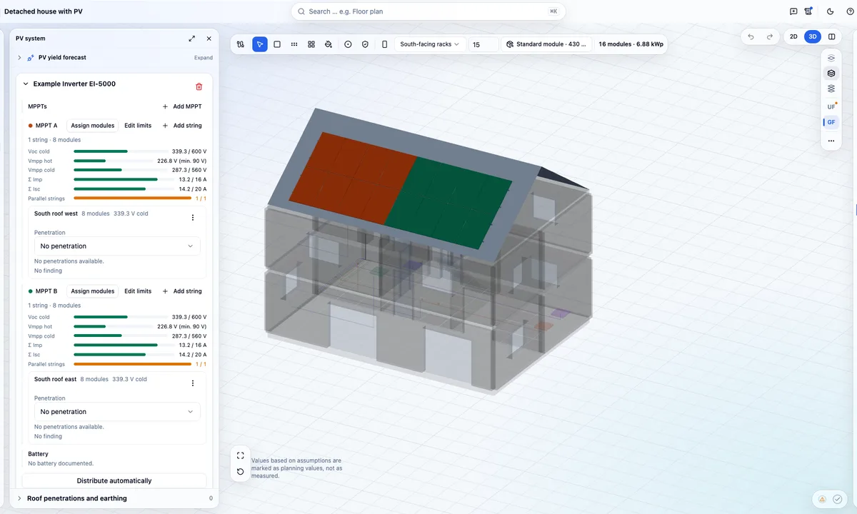Select the arrow pointer tool
This screenshot has width=857, height=514.
pos(260,44)
